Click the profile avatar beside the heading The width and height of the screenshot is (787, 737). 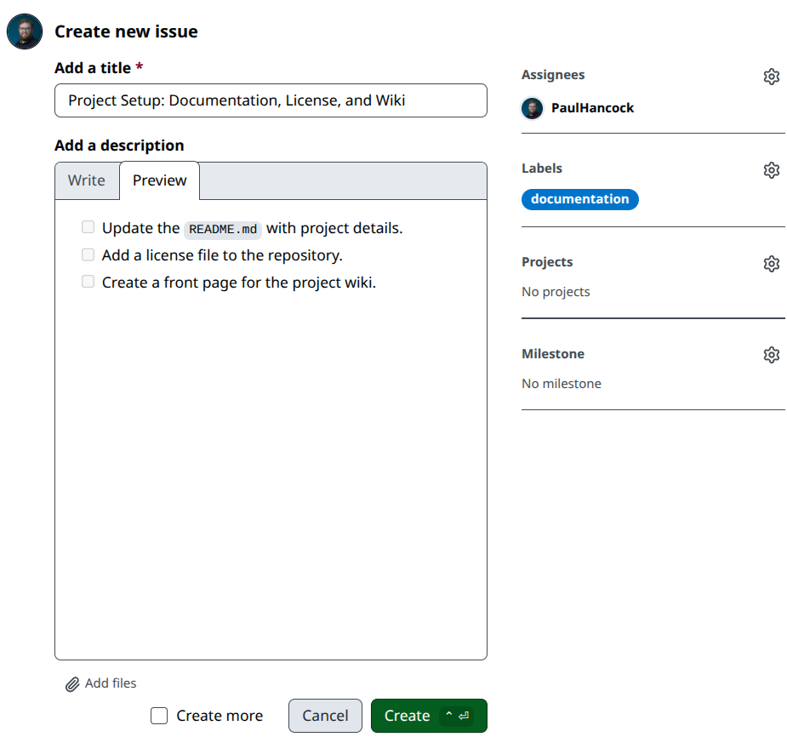pos(24,31)
